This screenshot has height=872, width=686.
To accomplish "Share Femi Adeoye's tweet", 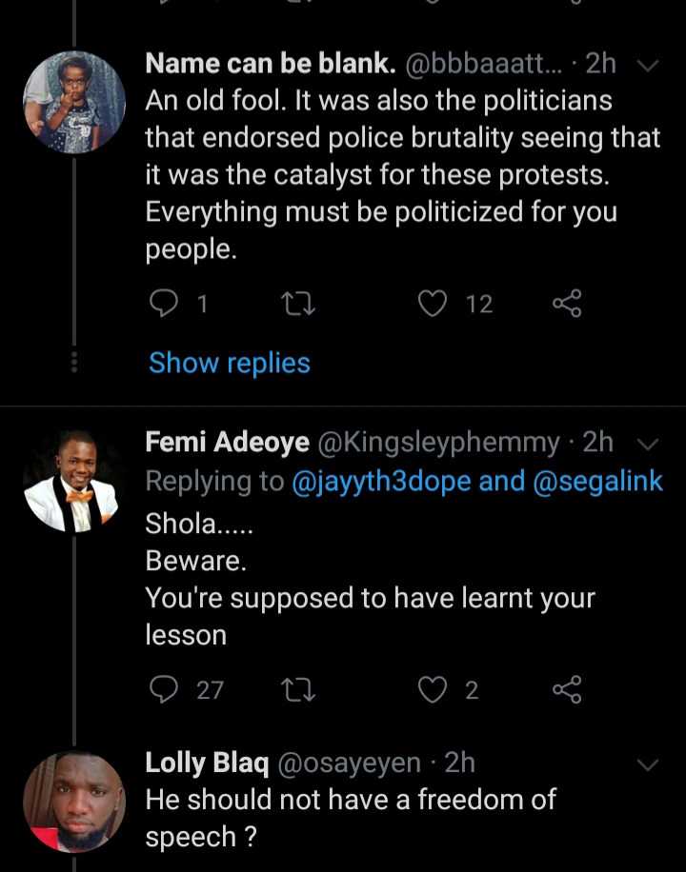I will [567, 689].
